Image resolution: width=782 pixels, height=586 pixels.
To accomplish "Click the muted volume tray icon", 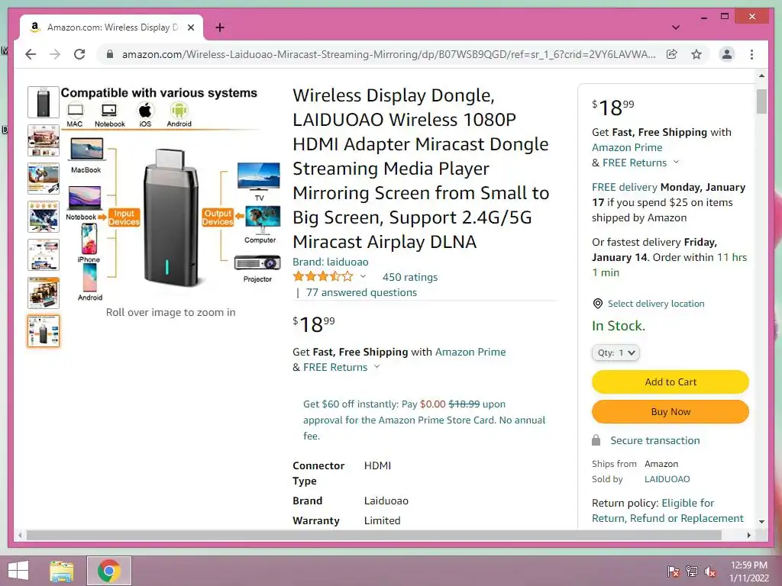I will (710, 571).
